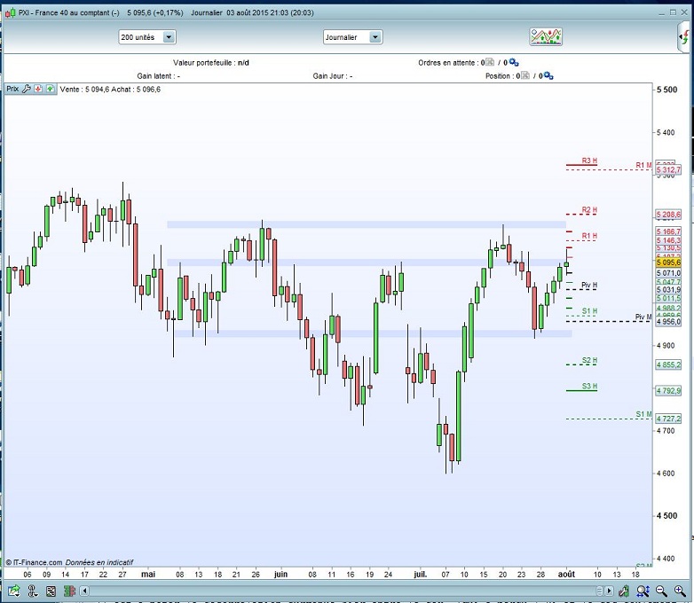Image resolution: width=694 pixels, height=603 pixels.
Task: Click the Vente : 5 094,6 quote text
Action: click(x=84, y=90)
